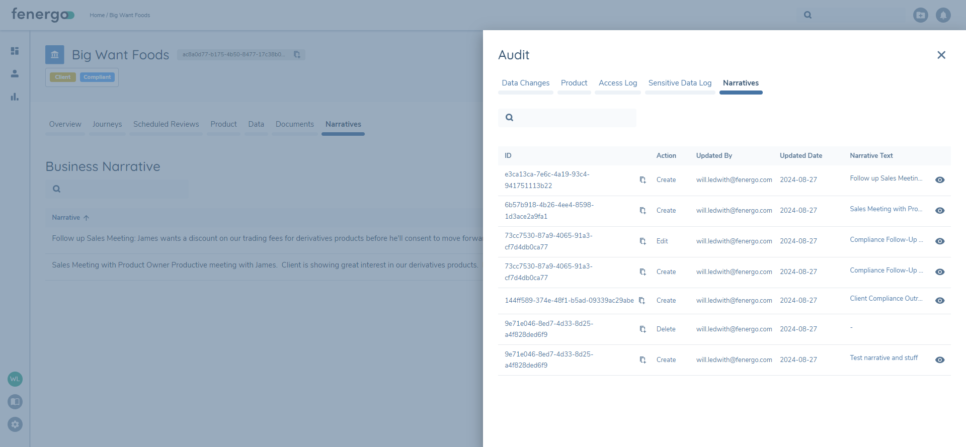Open the dashboard icon in left sidebar
This screenshot has width=966, height=447.
[15, 51]
